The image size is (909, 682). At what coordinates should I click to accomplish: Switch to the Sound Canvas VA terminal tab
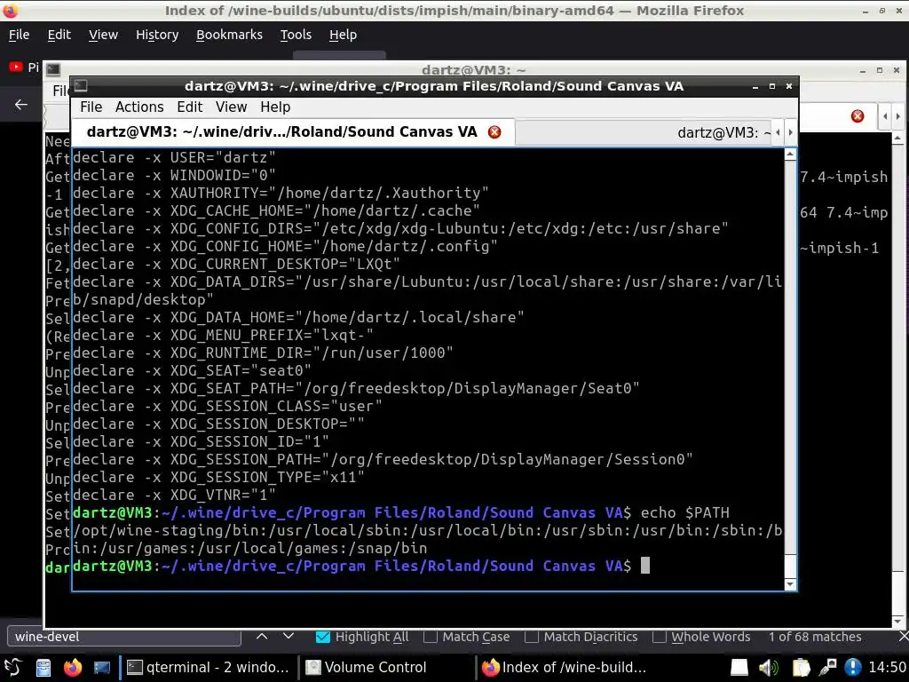281,132
